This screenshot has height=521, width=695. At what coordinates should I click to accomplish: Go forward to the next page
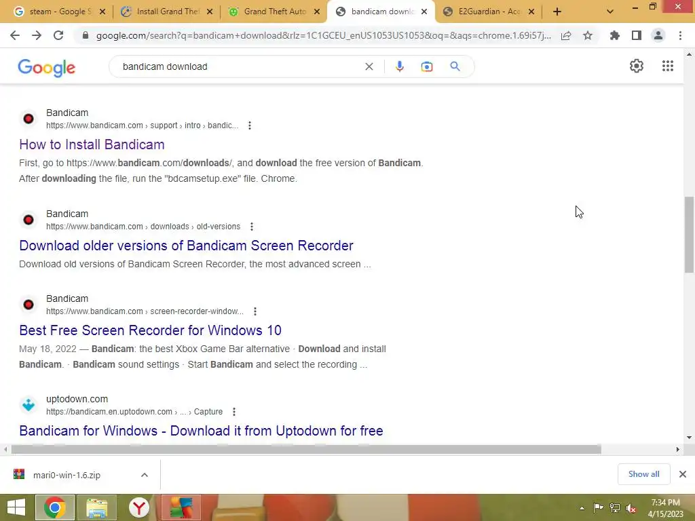[x=37, y=35]
